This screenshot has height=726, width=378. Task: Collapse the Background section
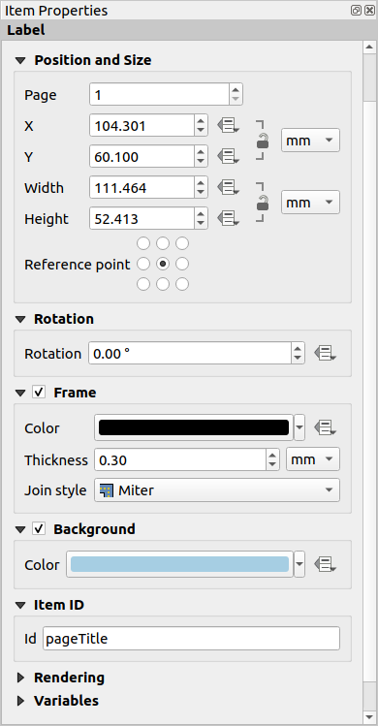(20, 529)
